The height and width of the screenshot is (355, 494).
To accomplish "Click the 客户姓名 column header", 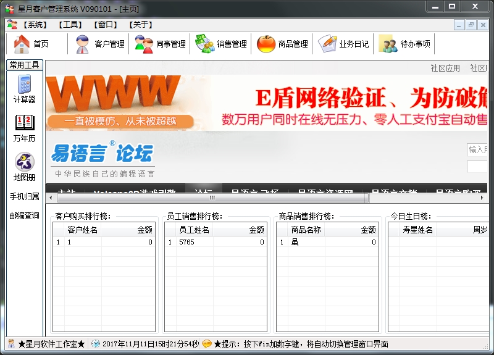I will tap(82, 230).
